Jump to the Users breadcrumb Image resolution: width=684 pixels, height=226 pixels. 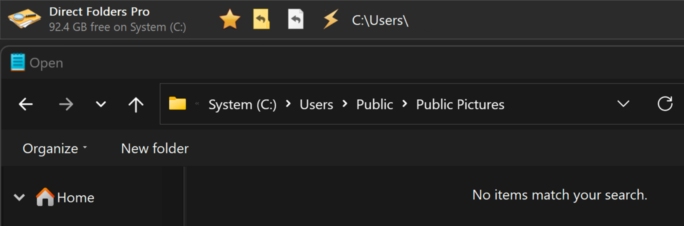pos(316,105)
